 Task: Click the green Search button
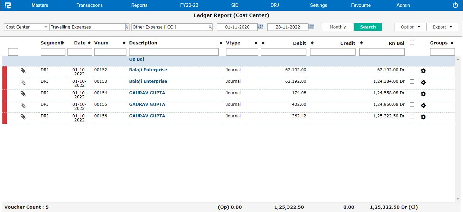click(368, 27)
